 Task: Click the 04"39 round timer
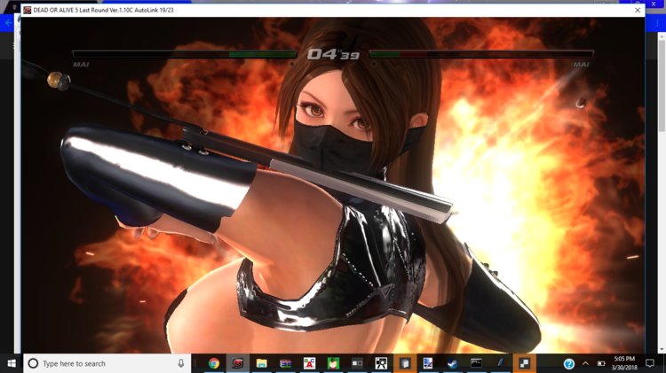tap(333, 54)
